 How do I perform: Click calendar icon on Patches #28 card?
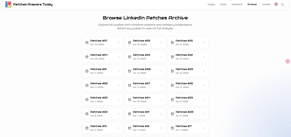87,85
